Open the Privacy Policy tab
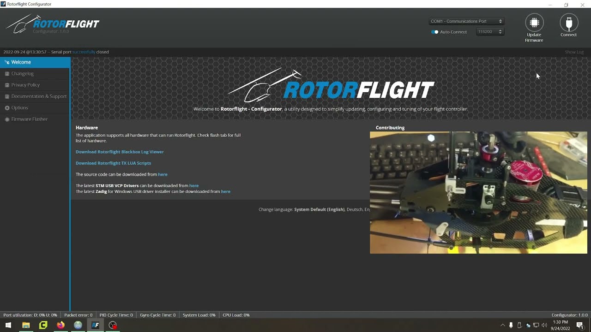 click(x=35, y=85)
